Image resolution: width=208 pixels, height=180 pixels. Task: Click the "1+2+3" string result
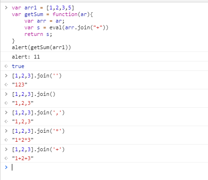[x=23, y=158]
